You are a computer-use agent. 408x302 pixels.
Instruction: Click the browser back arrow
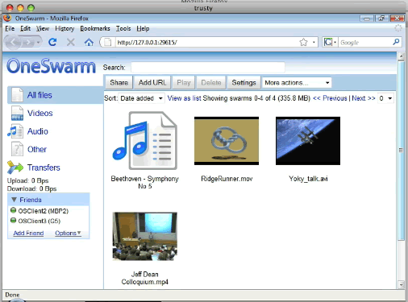13,42
